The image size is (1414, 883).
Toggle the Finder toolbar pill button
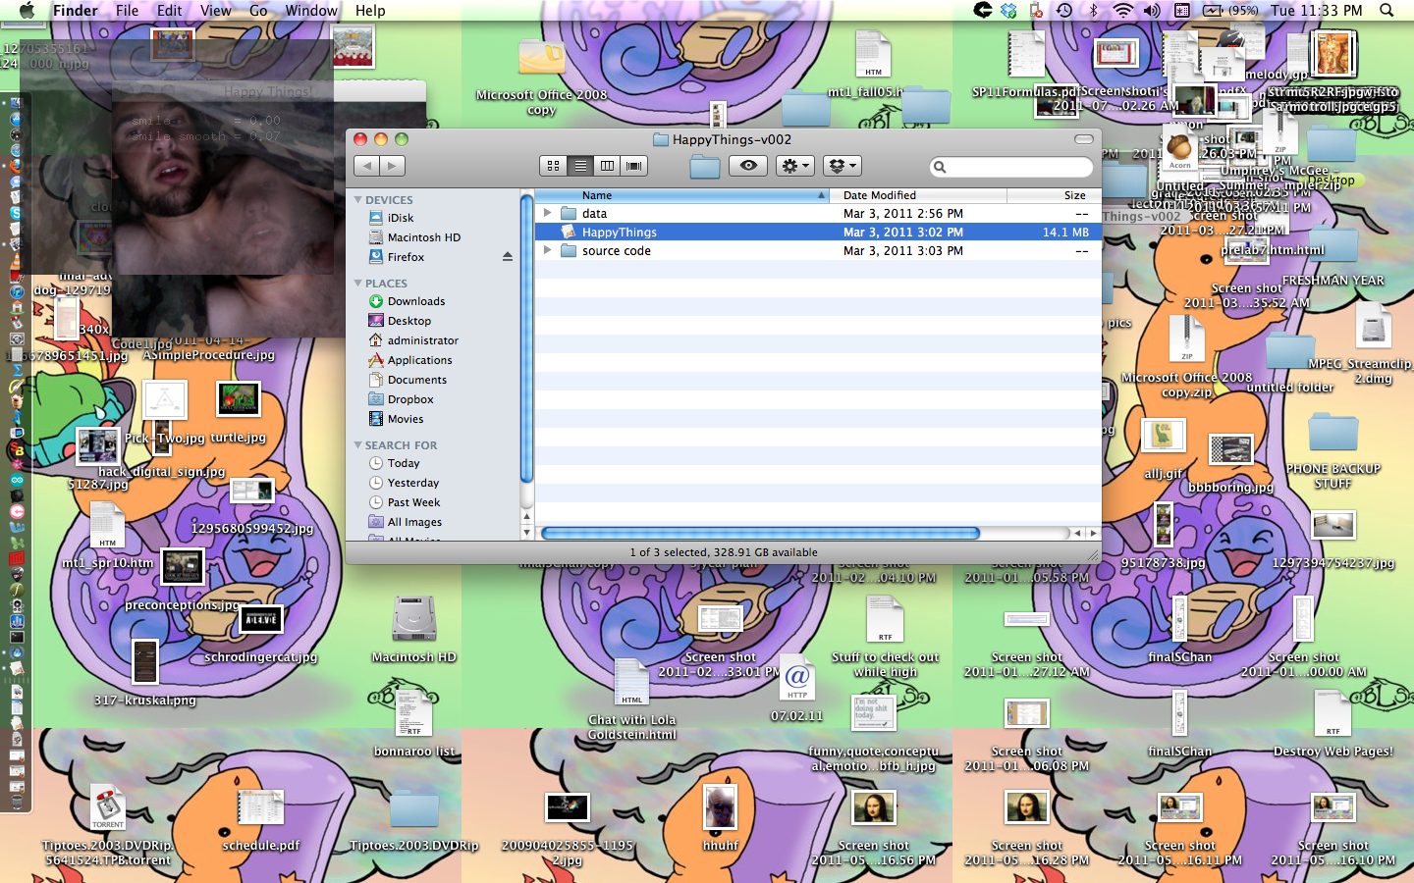click(x=1083, y=139)
